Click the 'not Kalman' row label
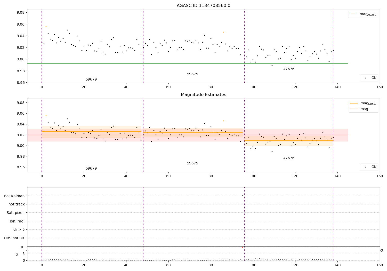Screen dimensions: 387x271 coord(14,196)
